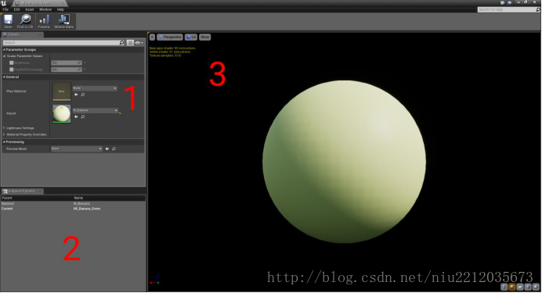This screenshot has width=542, height=293.
Task: Click the fourth preview shape icon at viewport bottom-right
Action: (x=528, y=287)
